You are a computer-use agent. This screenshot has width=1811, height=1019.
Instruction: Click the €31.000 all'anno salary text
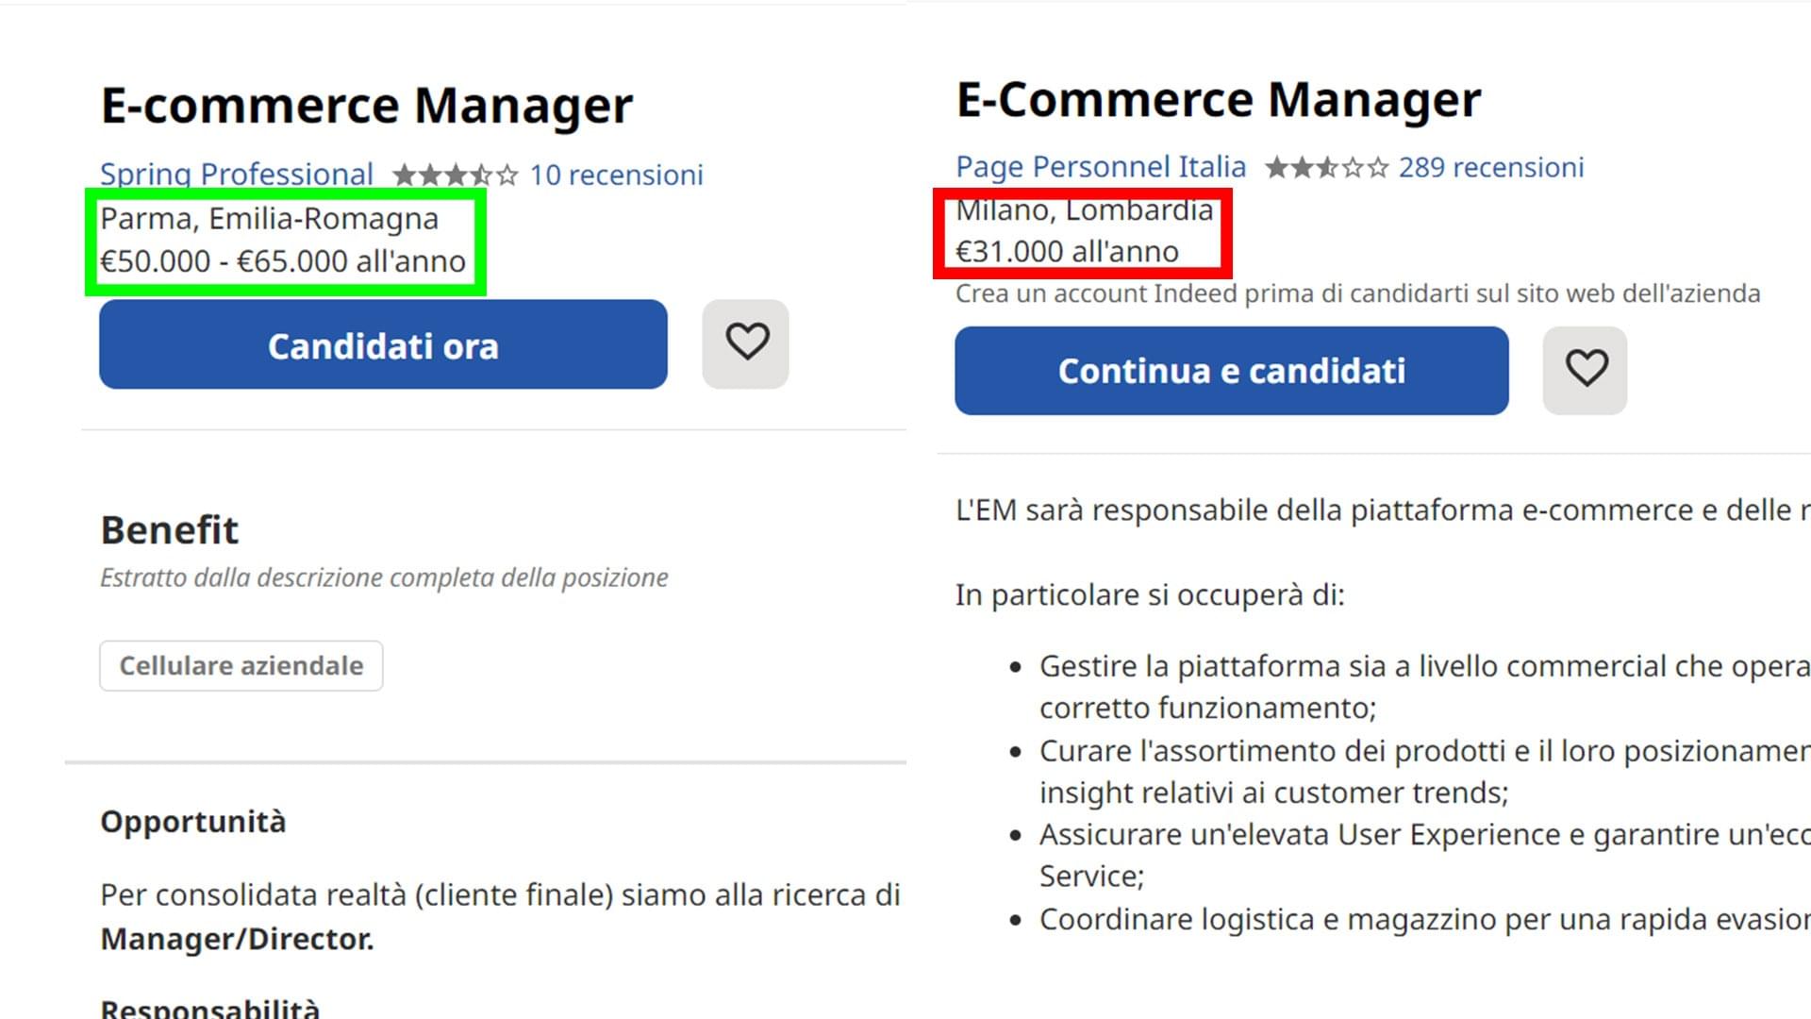tap(1067, 252)
